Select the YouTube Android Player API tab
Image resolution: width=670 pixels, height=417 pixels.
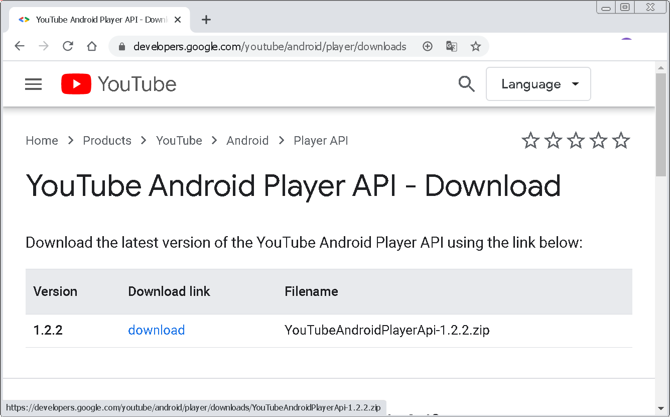point(99,20)
